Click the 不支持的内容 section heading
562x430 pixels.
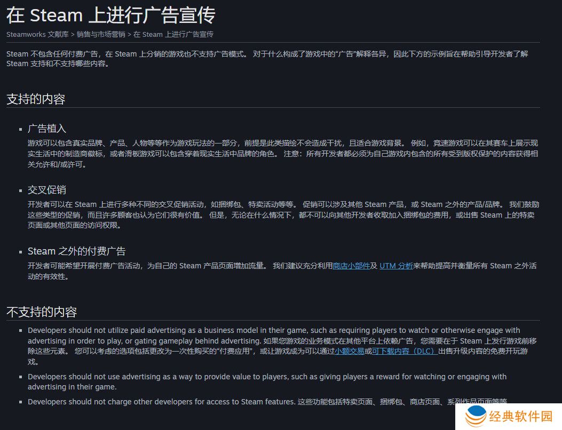pos(42,312)
